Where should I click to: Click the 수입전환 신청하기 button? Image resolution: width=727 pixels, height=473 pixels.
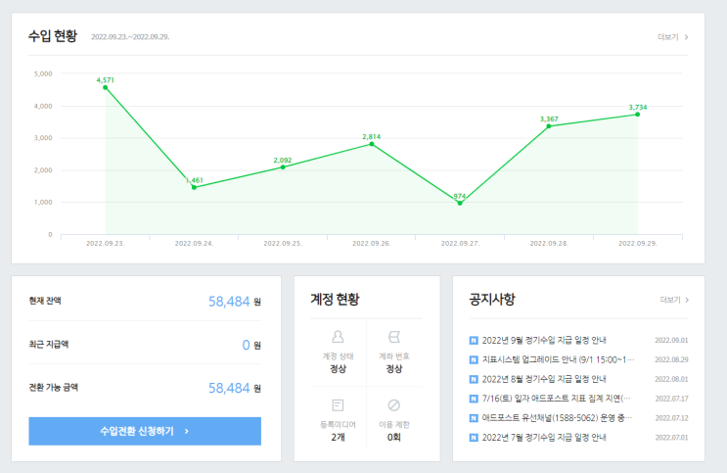point(145,431)
